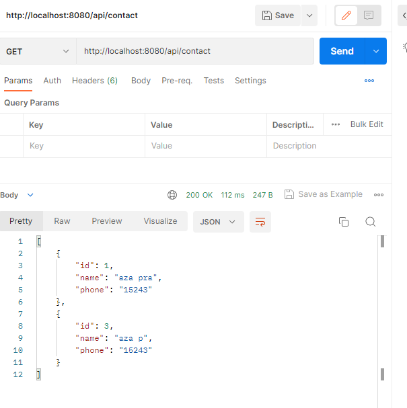This screenshot has height=408, width=407.
Task: Open the Tests tab
Action: (x=213, y=81)
